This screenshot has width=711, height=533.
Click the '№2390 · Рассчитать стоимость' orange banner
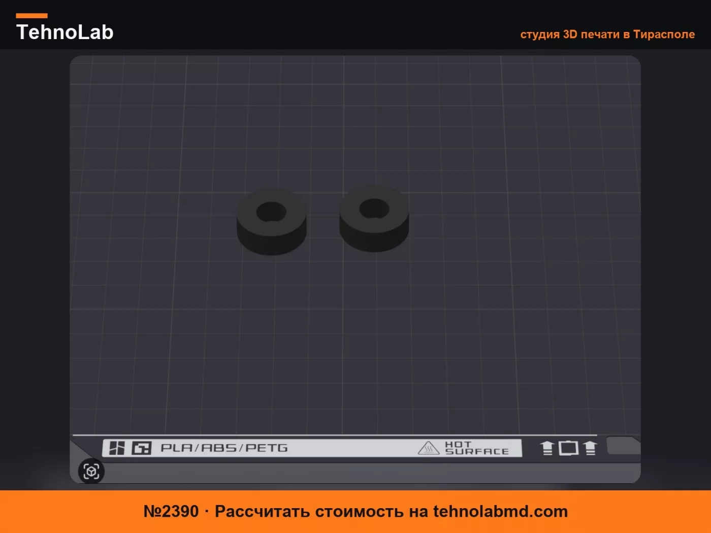click(355, 511)
